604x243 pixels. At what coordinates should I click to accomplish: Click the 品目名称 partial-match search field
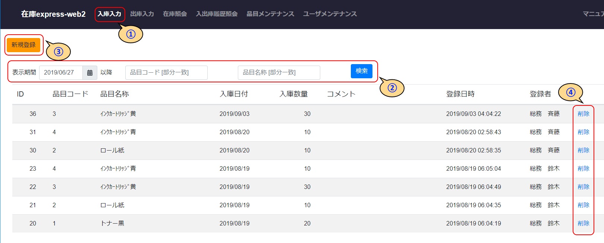tap(279, 73)
